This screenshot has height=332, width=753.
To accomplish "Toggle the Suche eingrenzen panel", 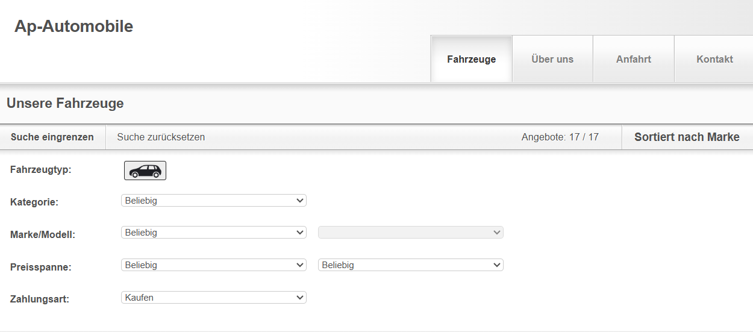I will [52, 137].
